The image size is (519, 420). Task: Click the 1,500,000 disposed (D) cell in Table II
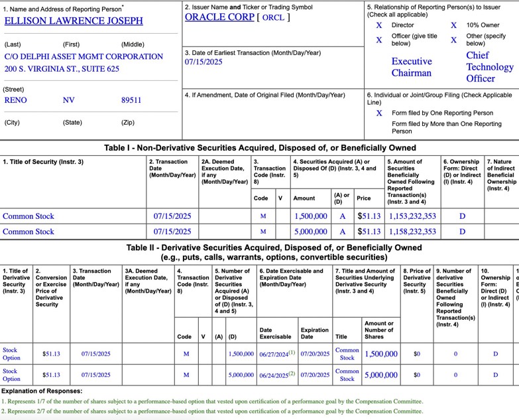click(241, 354)
